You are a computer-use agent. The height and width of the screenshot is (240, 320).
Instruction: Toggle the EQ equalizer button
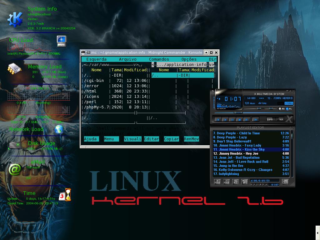click(x=282, y=109)
